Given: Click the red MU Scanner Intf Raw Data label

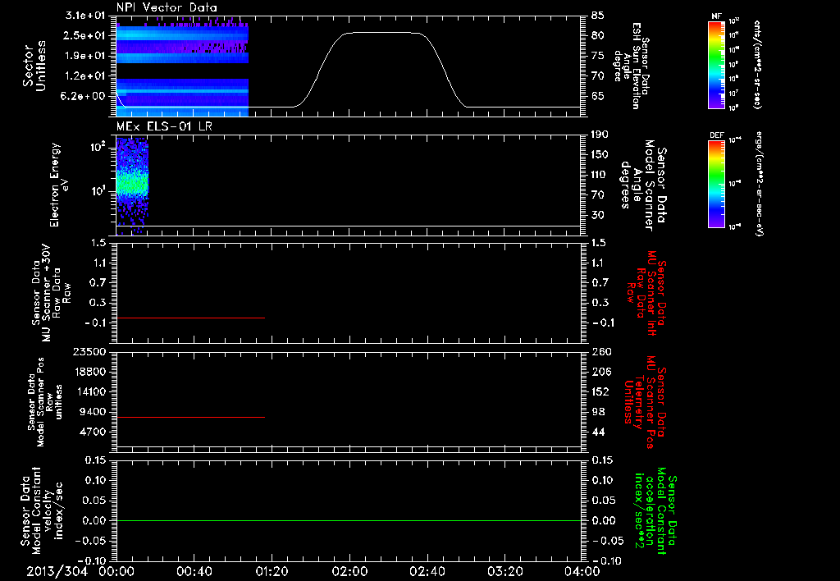Looking at the screenshot, I should [x=645, y=293].
